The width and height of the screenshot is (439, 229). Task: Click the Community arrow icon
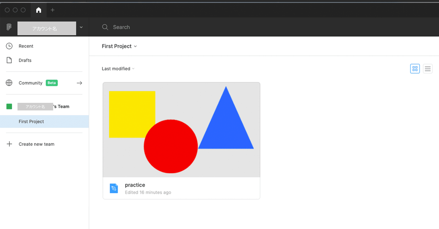[79, 83]
